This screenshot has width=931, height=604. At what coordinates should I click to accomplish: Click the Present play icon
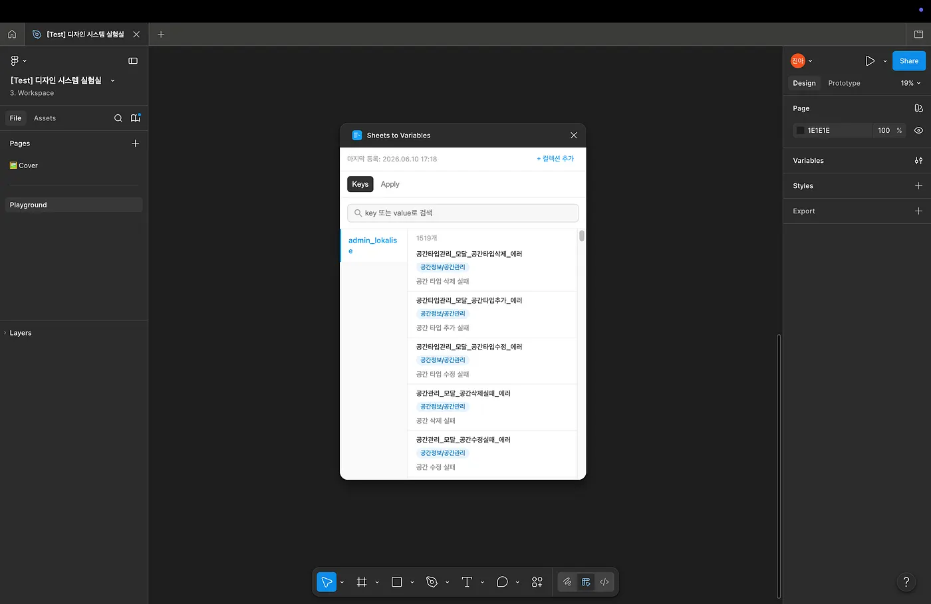click(x=870, y=61)
